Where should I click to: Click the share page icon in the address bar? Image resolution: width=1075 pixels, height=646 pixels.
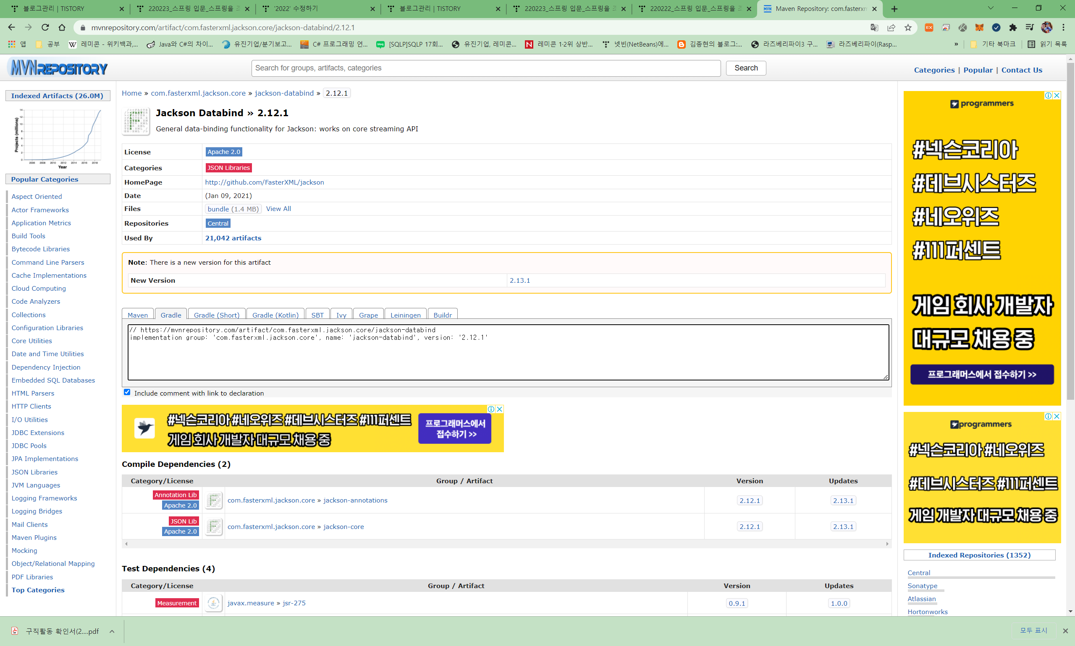pyautogui.click(x=891, y=27)
